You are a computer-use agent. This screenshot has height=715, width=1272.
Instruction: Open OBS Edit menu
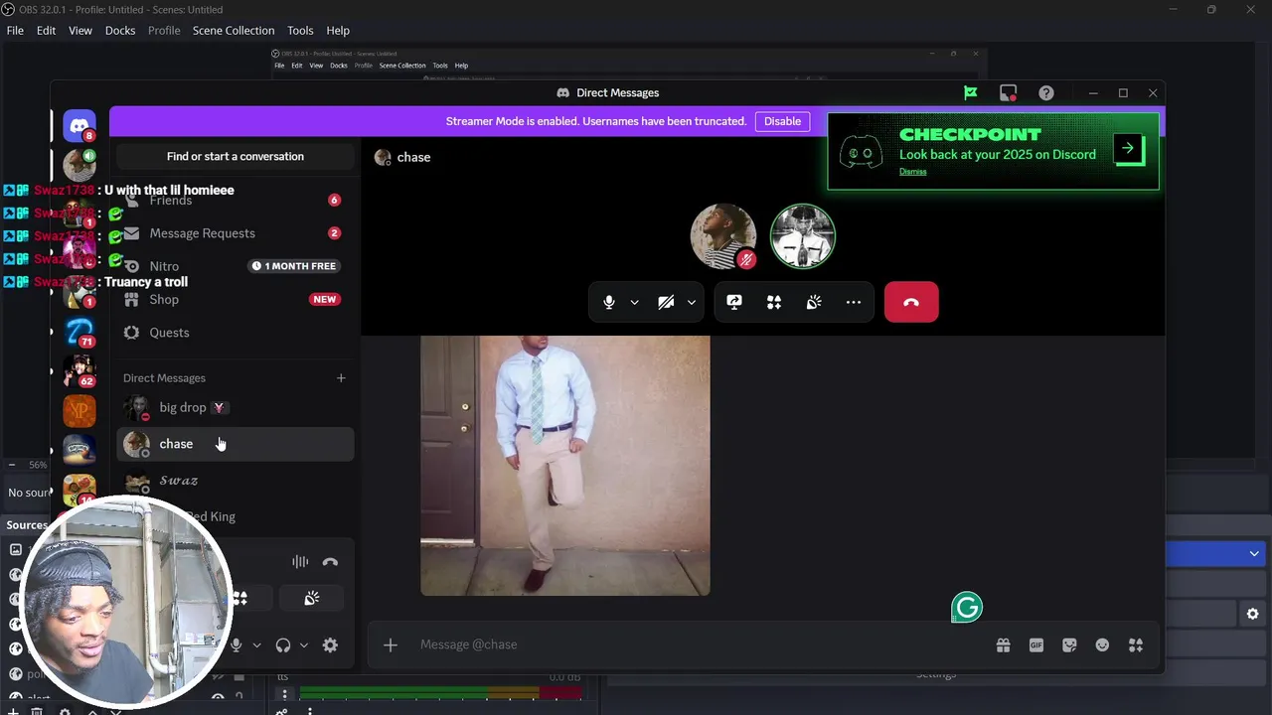pos(47,30)
